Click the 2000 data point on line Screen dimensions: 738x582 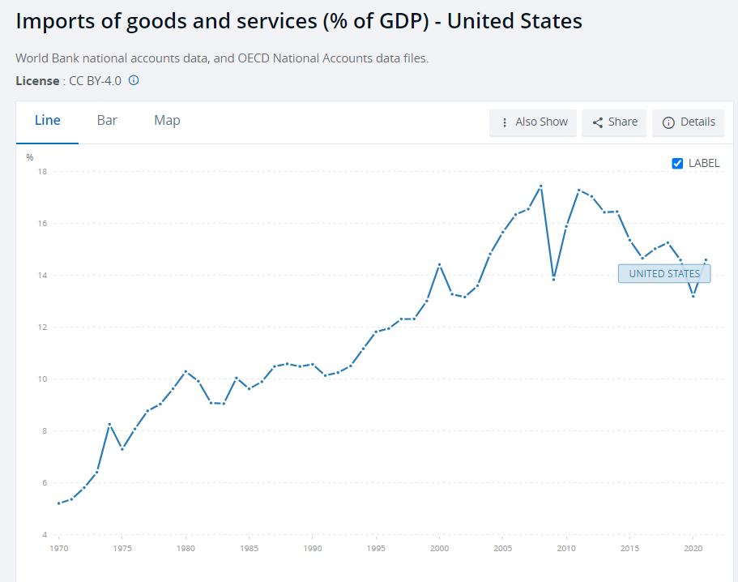(439, 265)
